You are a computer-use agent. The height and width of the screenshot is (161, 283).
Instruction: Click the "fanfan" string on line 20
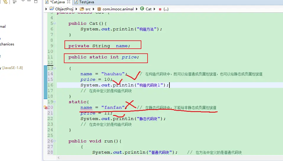click(113, 107)
